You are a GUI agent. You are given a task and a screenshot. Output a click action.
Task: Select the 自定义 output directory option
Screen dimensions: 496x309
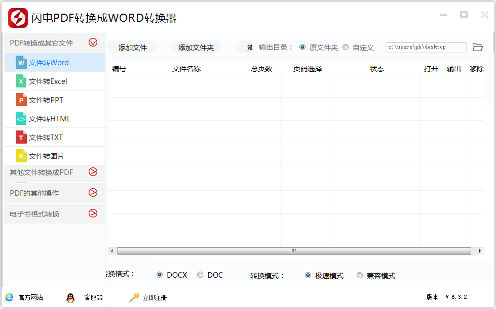pyautogui.click(x=346, y=48)
